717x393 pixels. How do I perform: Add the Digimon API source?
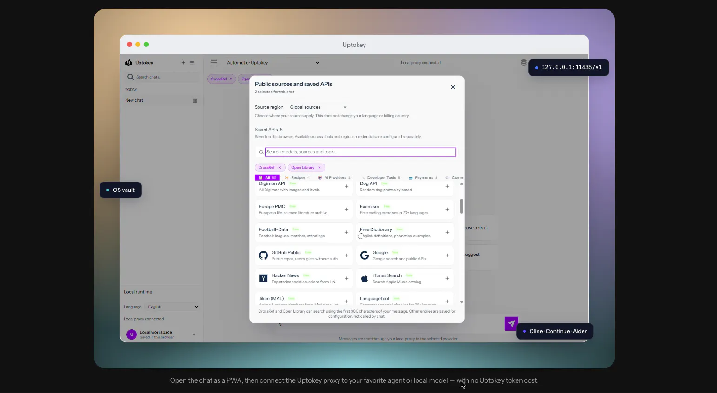[346, 186]
